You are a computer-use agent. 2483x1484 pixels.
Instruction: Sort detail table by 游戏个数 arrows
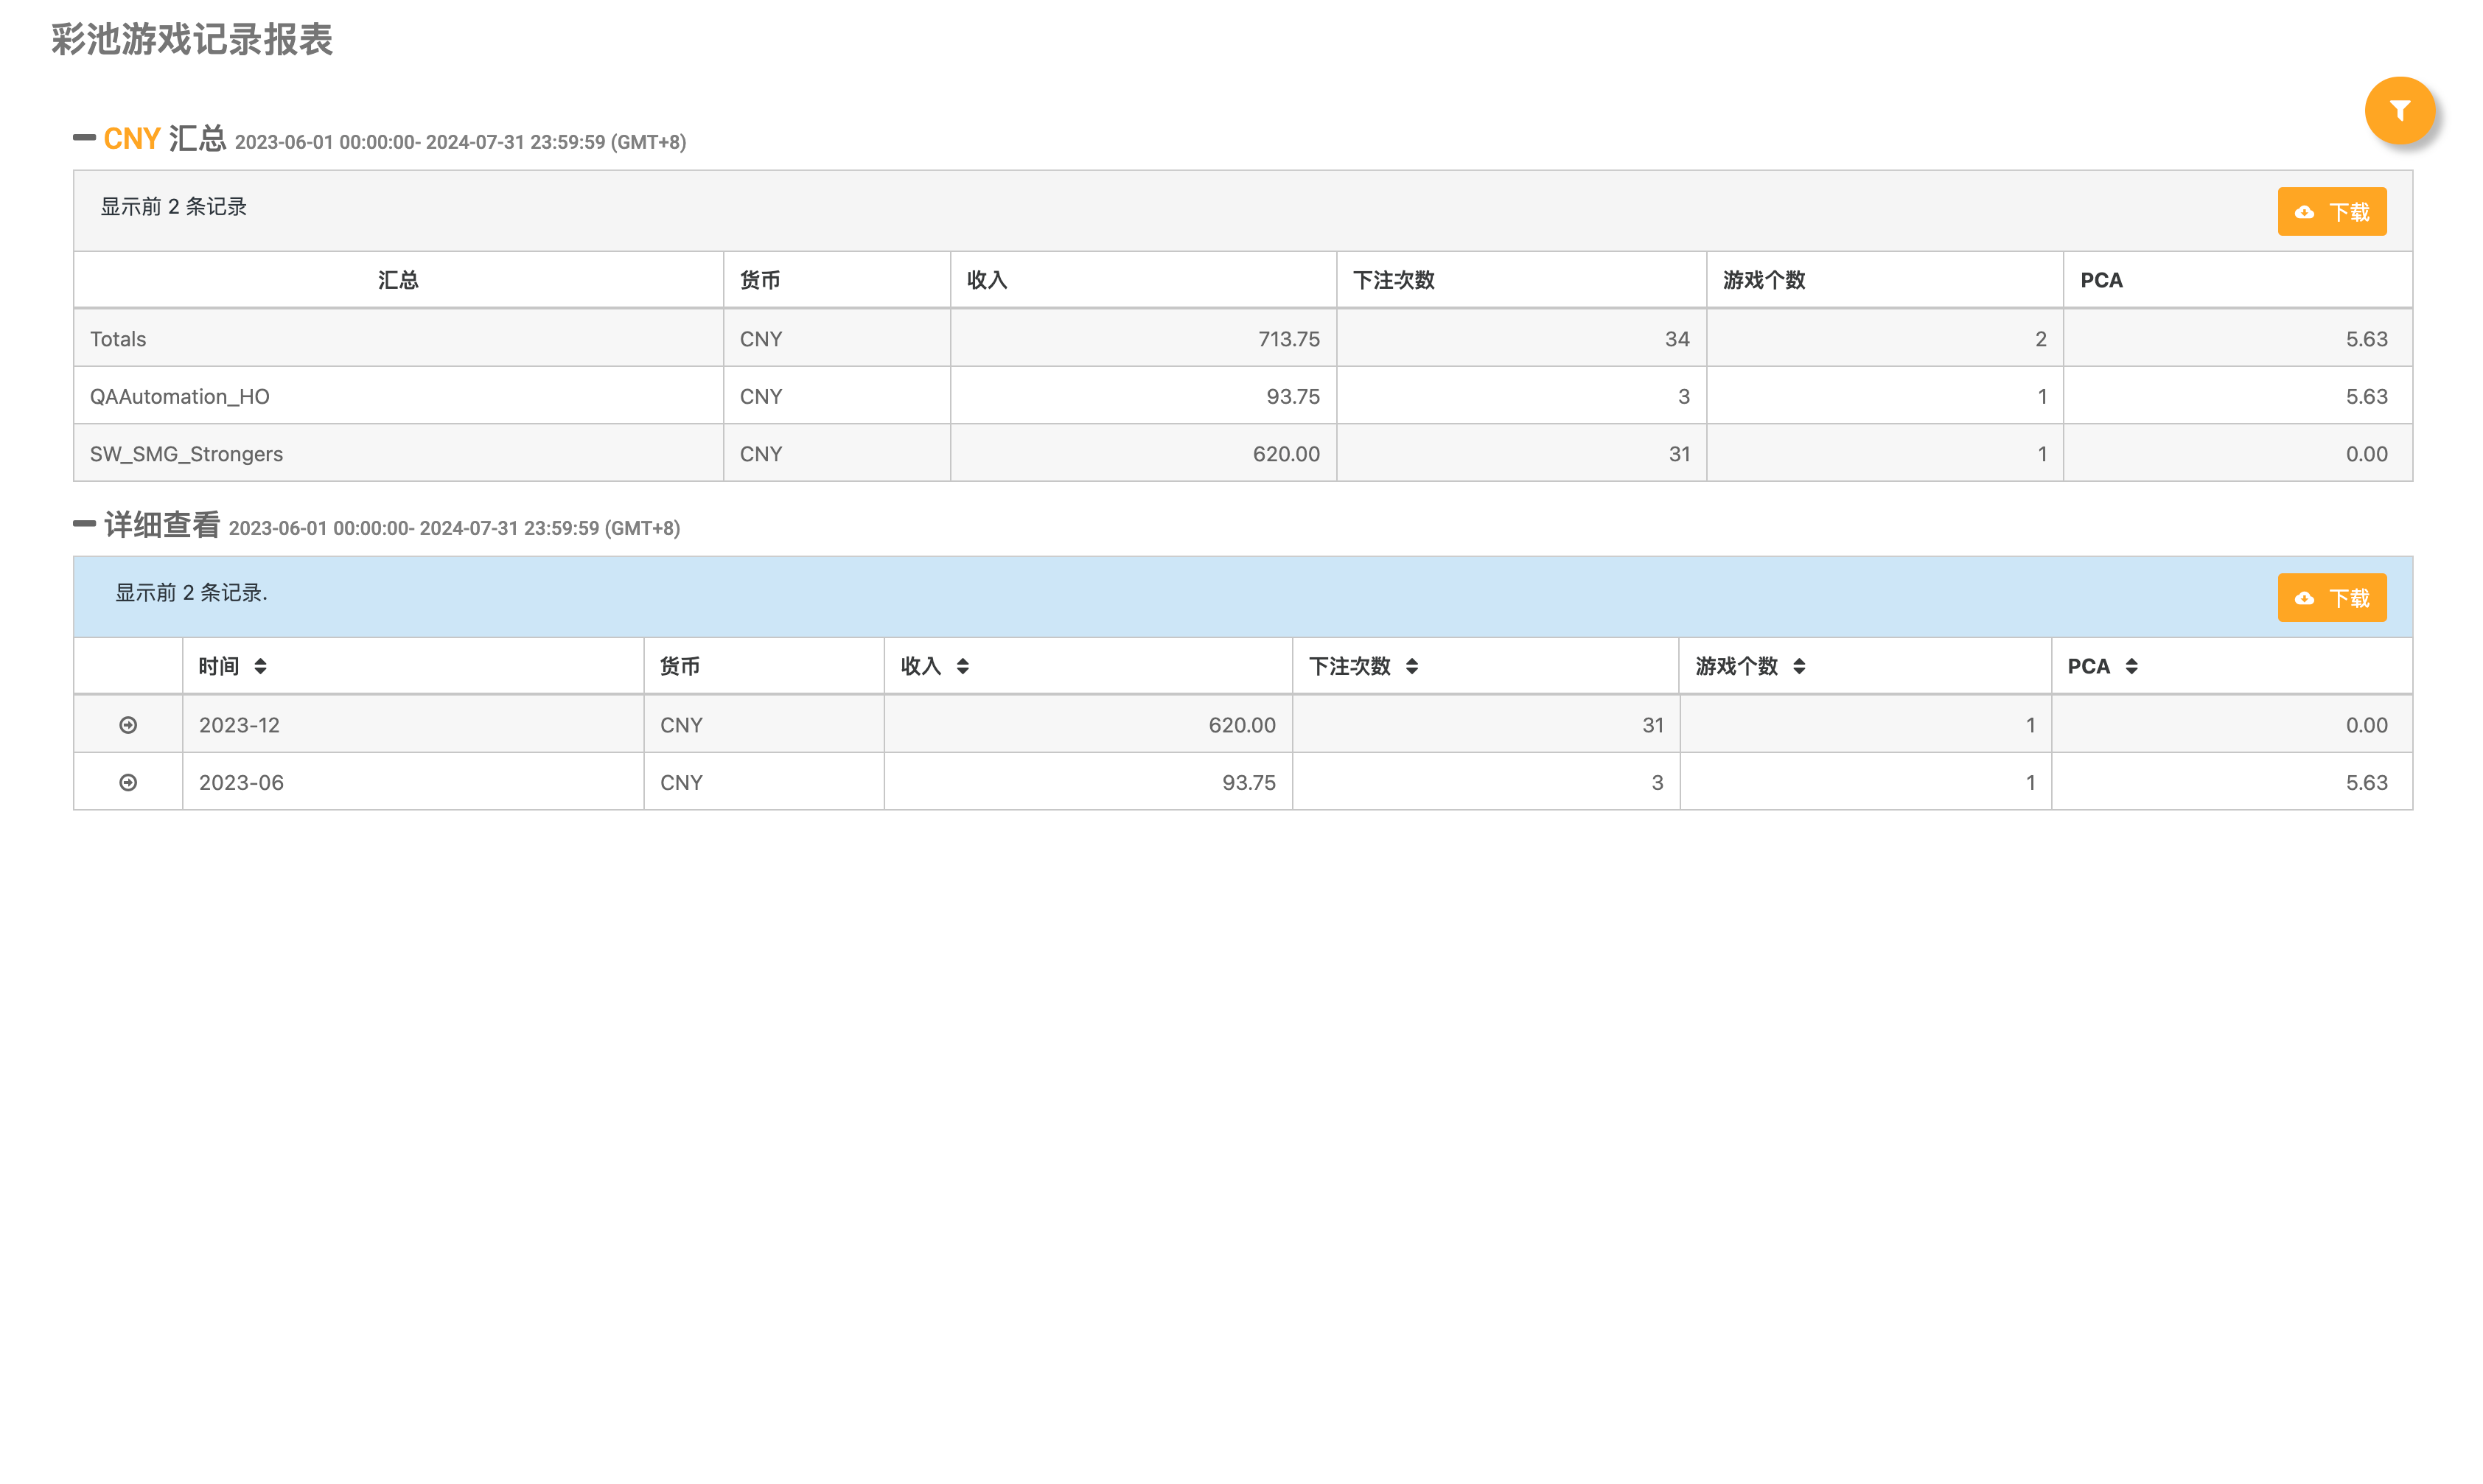pos(1798,667)
